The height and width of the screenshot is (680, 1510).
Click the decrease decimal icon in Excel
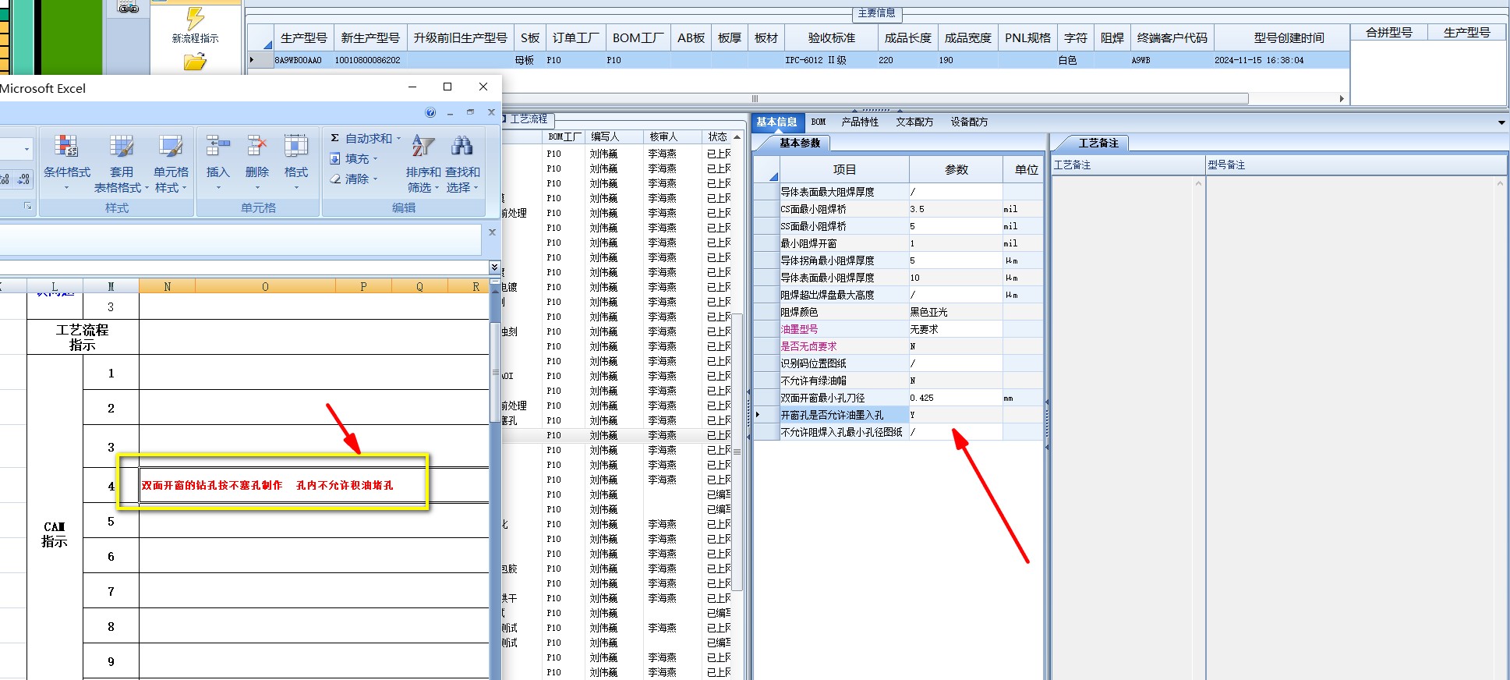click(24, 179)
